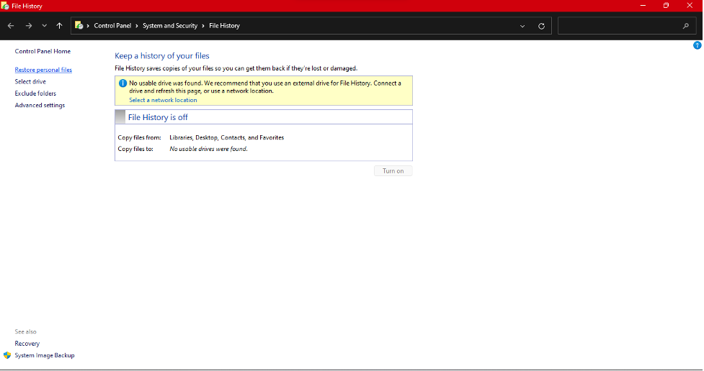Click the File History icon in address bar
The width and height of the screenshot is (704, 371).
79,26
